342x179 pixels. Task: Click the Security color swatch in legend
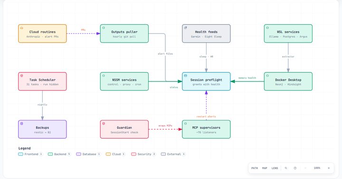(133, 154)
